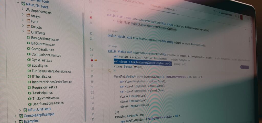
Task: Click the NFun.Tic.Tests project icon
Action: pyautogui.click(x=23, y=4)
